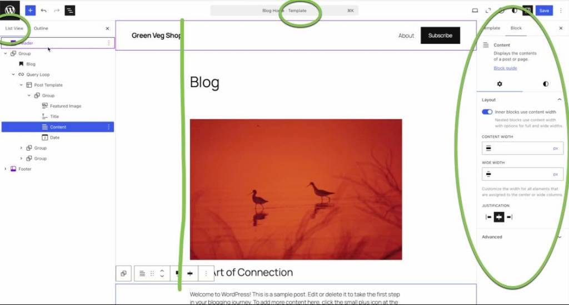
Task: Click the WordPress logo to exit editor
Action: pyautogui.click(x=10, y=10)
